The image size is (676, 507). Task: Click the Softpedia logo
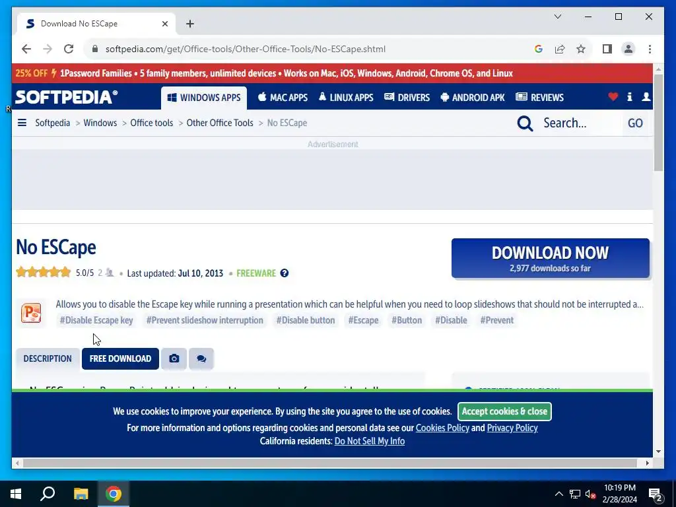tap(67, 97)
